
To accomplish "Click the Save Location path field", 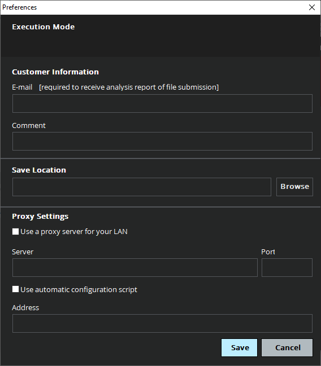I will 142,187.
